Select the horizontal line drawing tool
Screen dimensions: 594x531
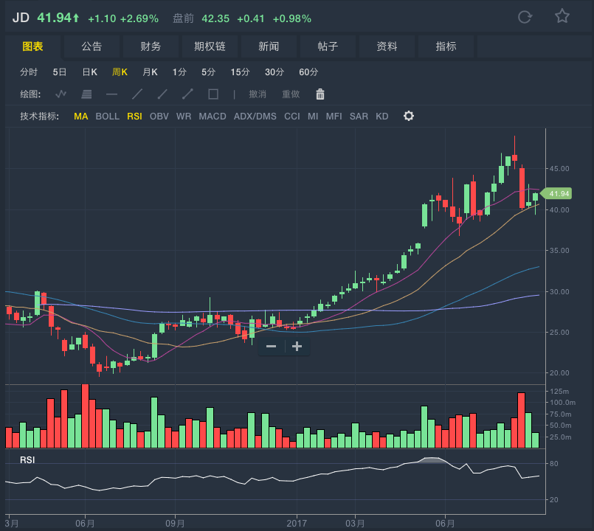111,94
